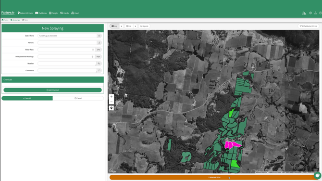
Task: Click the Delay Satellite Readings field
Action: 66,57
